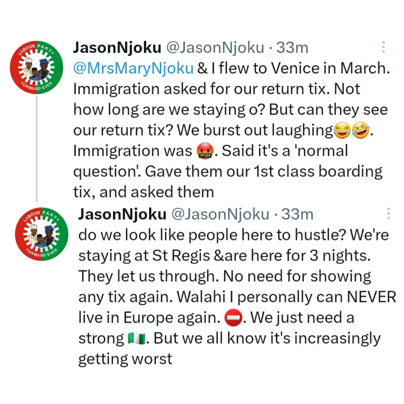Open the first tweet's three-dot menu
The width and height of the screenshot is (404, 404).
(x=383, y=47)
